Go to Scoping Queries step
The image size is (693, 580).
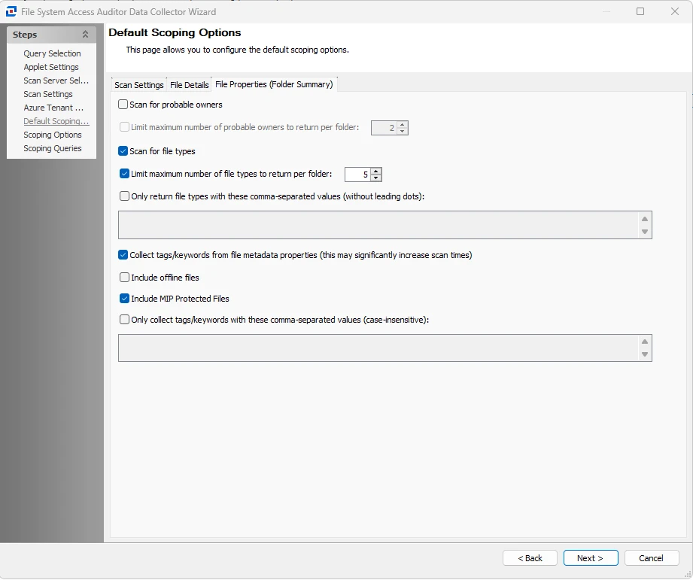[x=53, y=148]
